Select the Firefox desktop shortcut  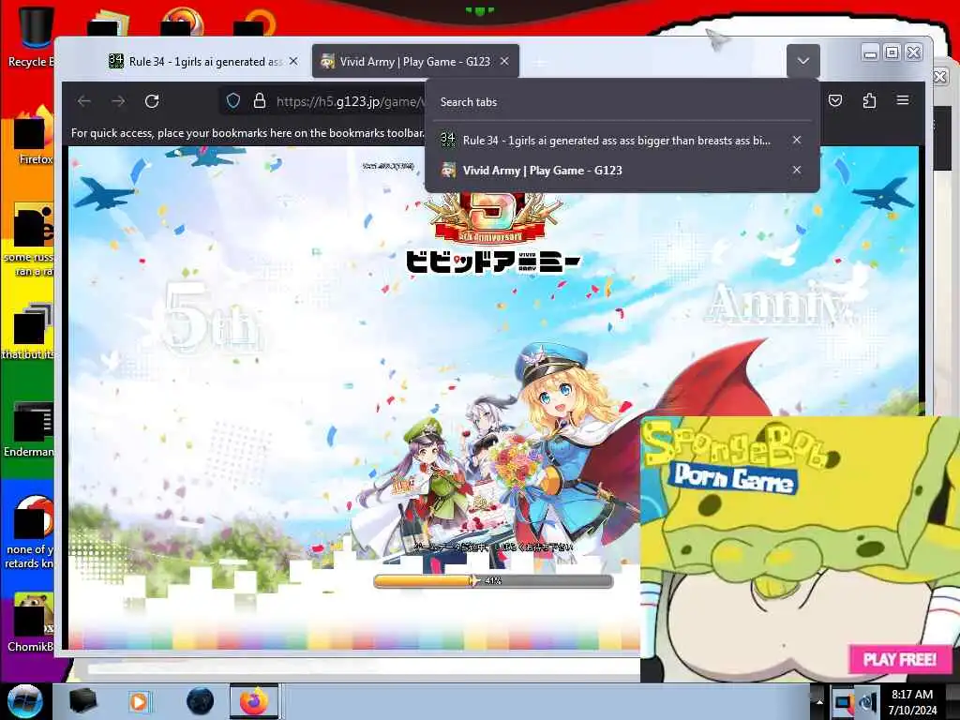34,136
